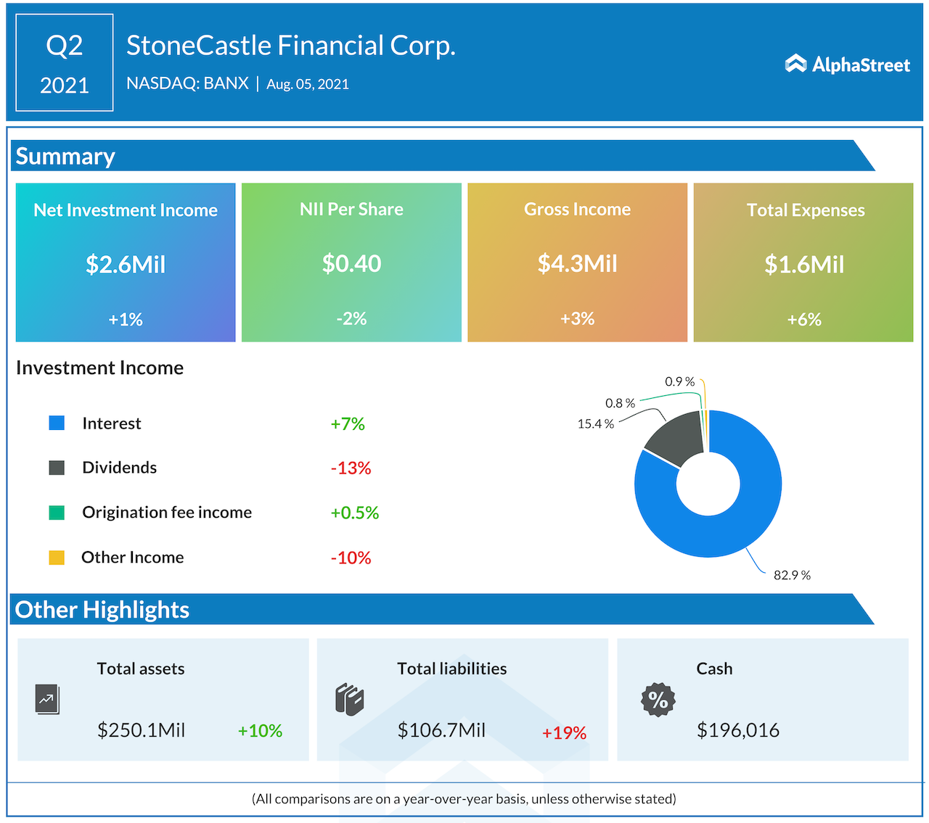The width and height of the screenshot is (929, 823).
Task: Click the AlphaStreet logo icon
Action: coord(795,64)
